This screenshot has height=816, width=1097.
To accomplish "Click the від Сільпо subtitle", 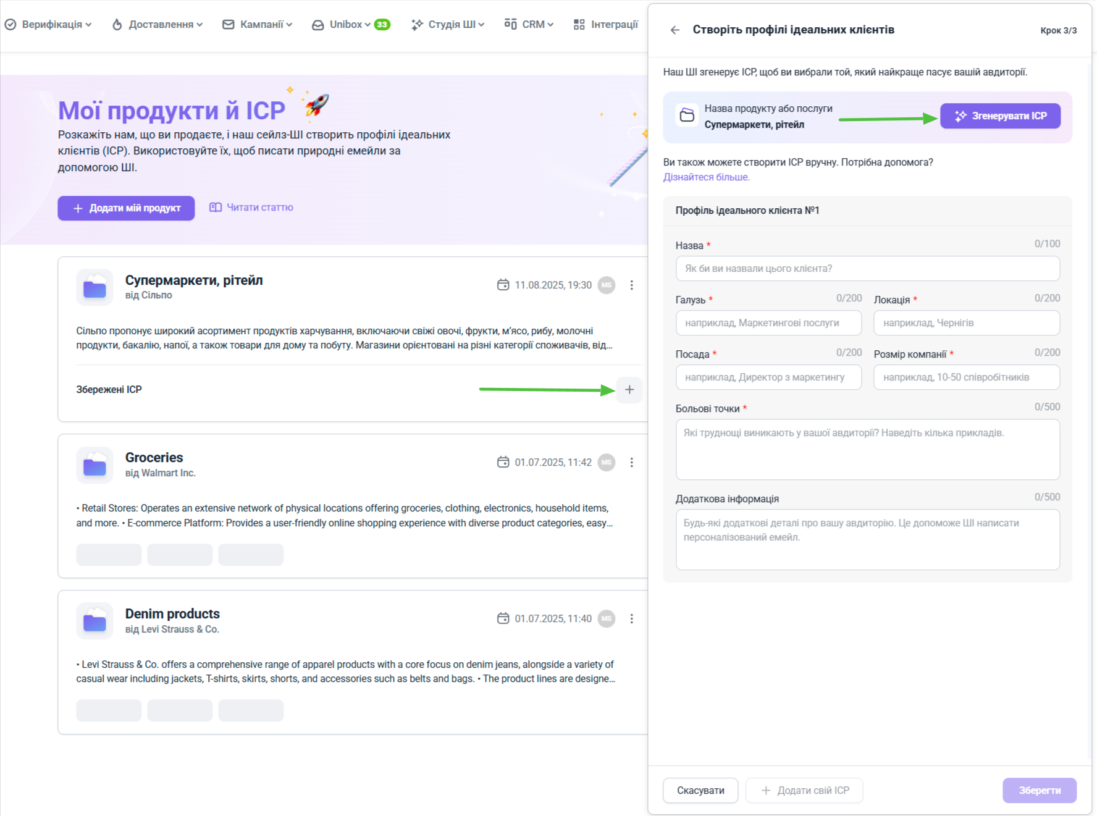I will point(149,295).
